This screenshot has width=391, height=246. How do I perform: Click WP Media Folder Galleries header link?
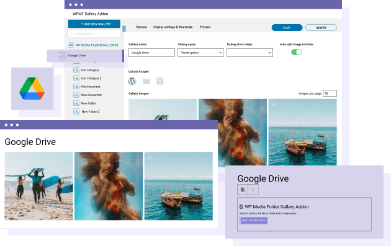point(97,45)
